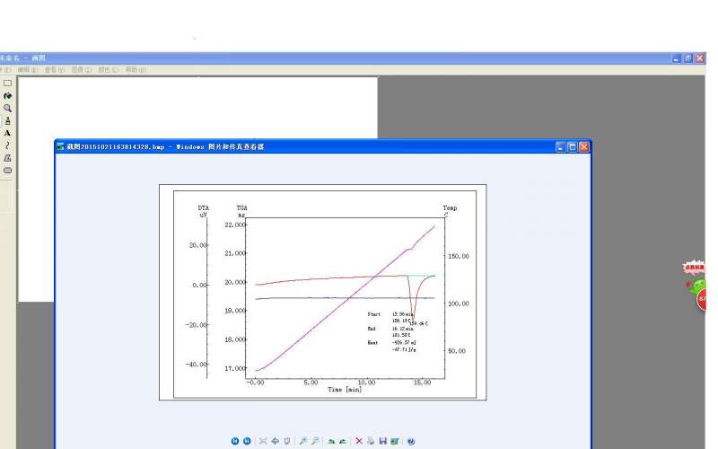Screen dimensions: 718x449
Task: Open image for editing from viewer toolbar
Action: pyautogui.click(x=395, y=441)
